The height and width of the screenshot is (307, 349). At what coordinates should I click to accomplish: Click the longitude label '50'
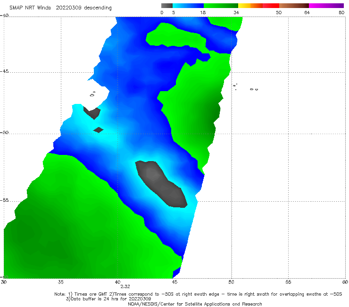(x=231, y=282)
